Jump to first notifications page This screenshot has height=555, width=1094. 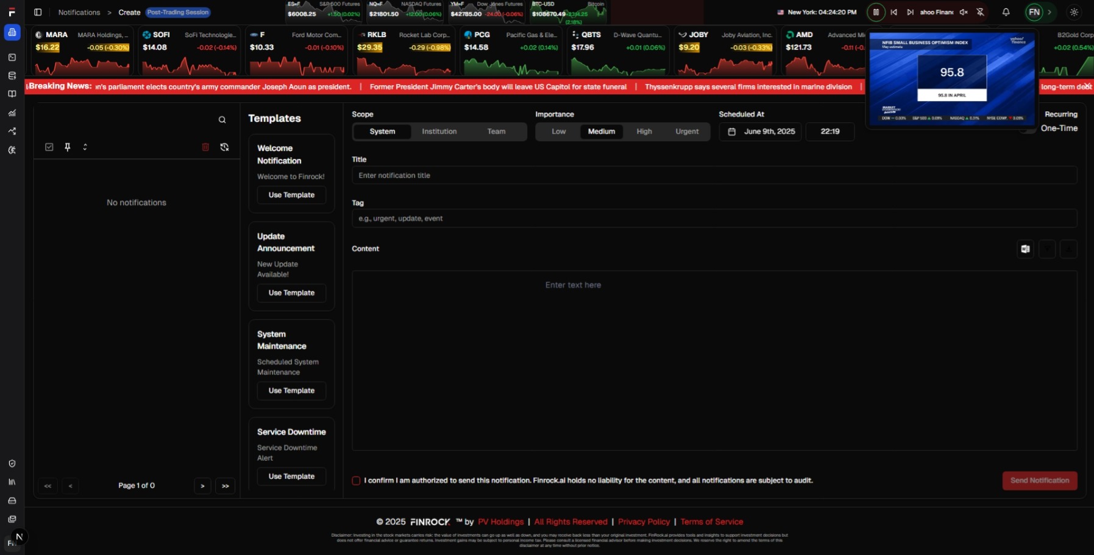coord(48,486)
